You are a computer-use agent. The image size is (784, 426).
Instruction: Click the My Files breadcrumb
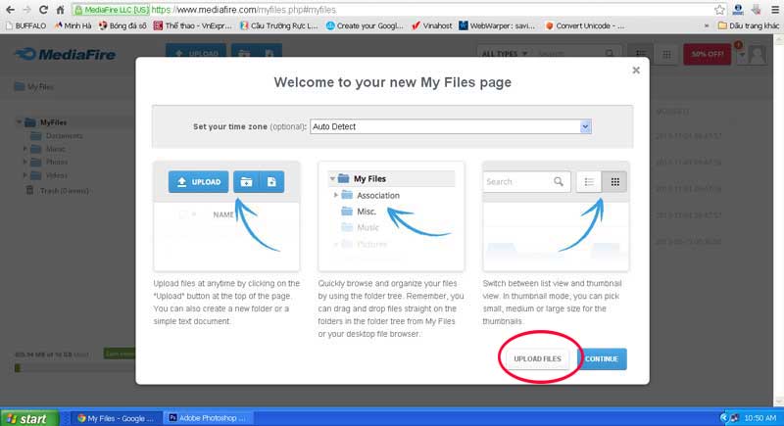pos(34,87)
